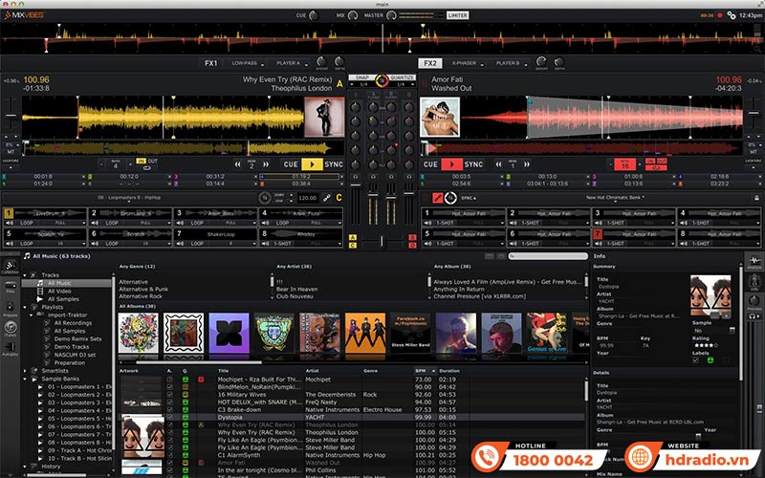Screen dimensions: 765x478
Task: Set loop OUT point on deck A
Action: 153,161
